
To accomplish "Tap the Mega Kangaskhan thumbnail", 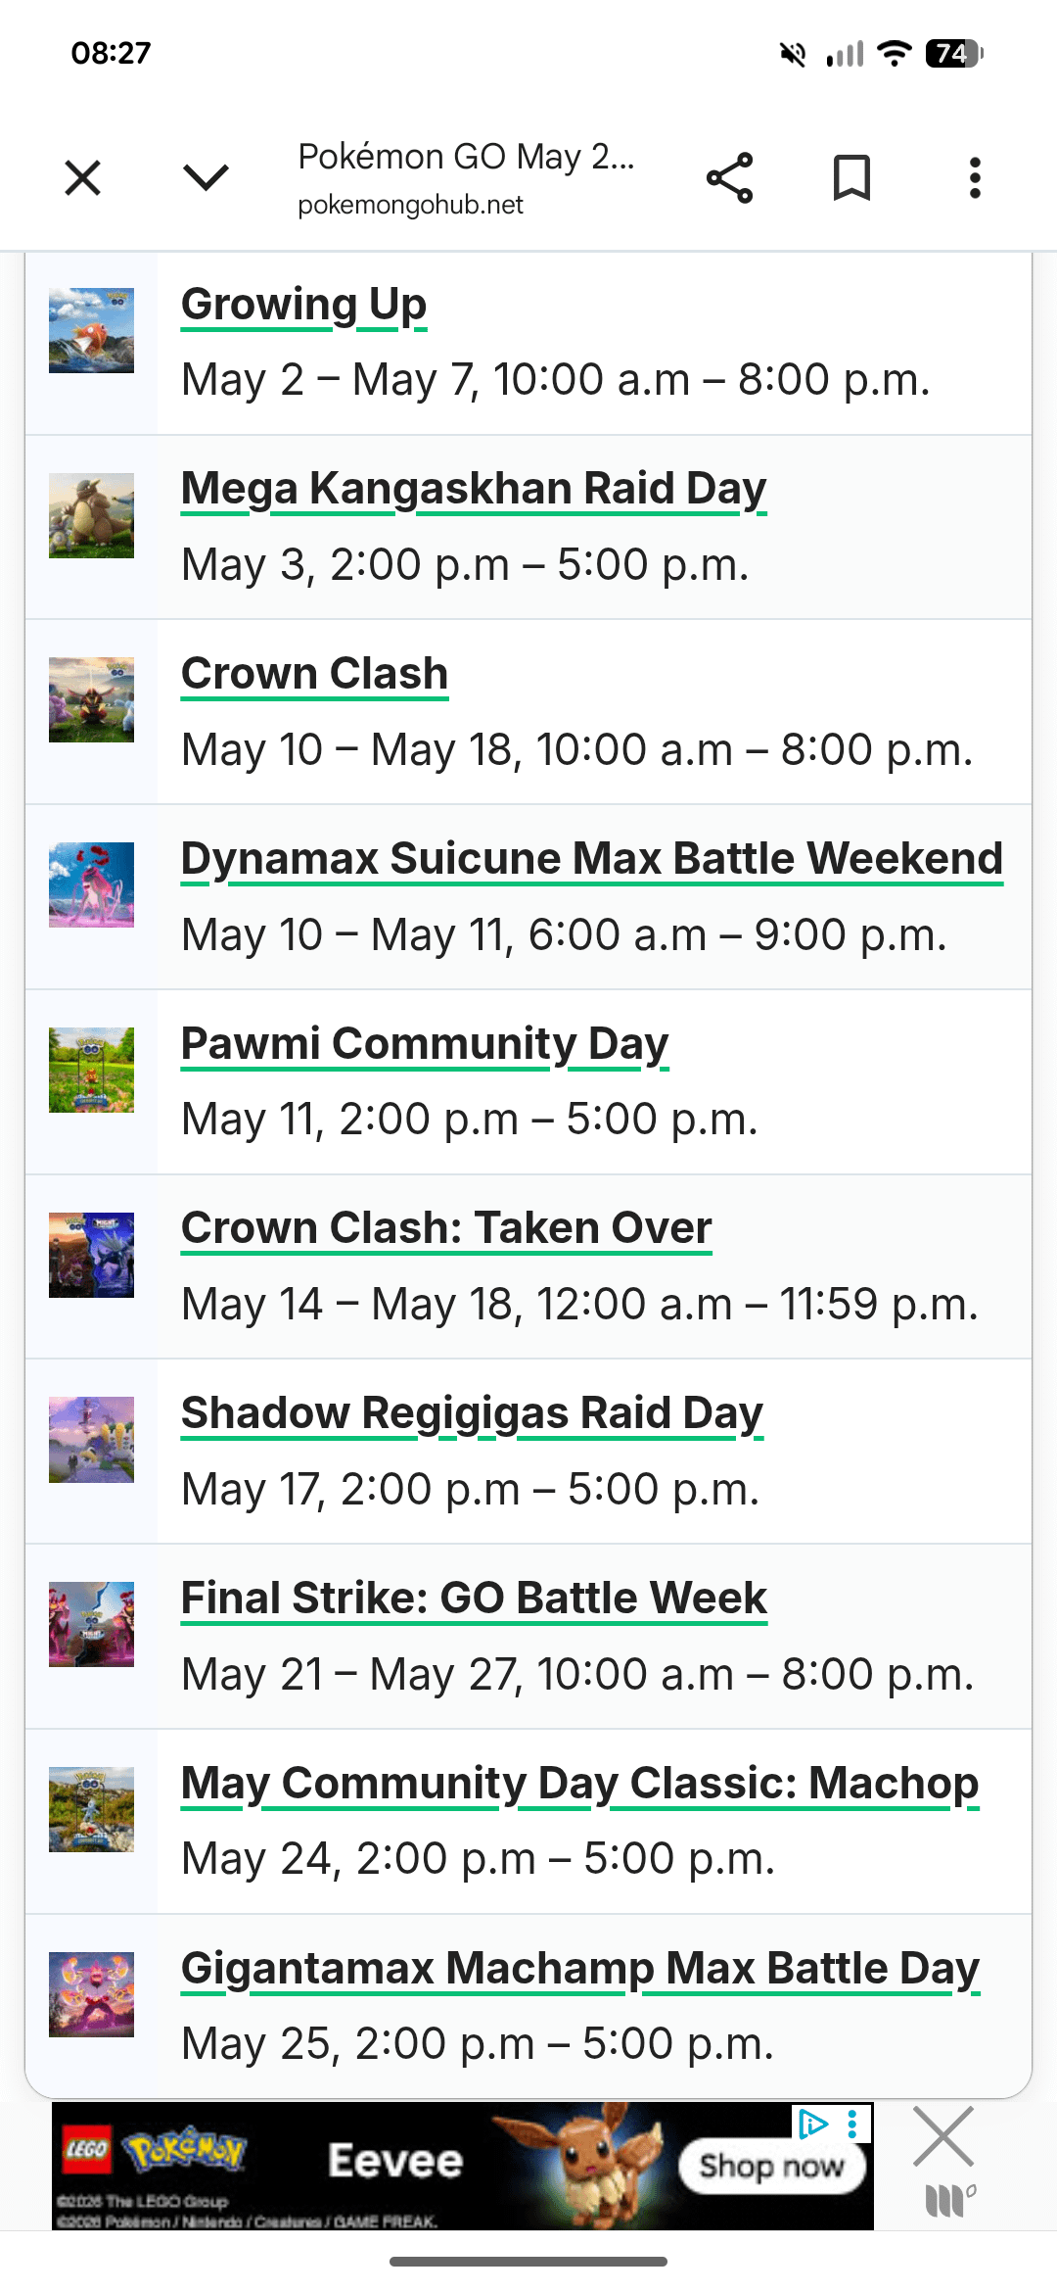I will point(91,515).
